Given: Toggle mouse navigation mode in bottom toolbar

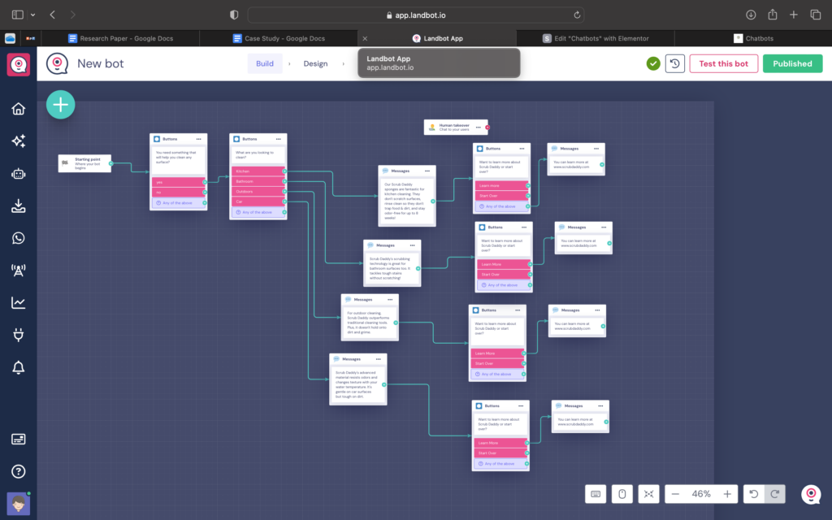Looking at the screenshot, I should [622, 494].
